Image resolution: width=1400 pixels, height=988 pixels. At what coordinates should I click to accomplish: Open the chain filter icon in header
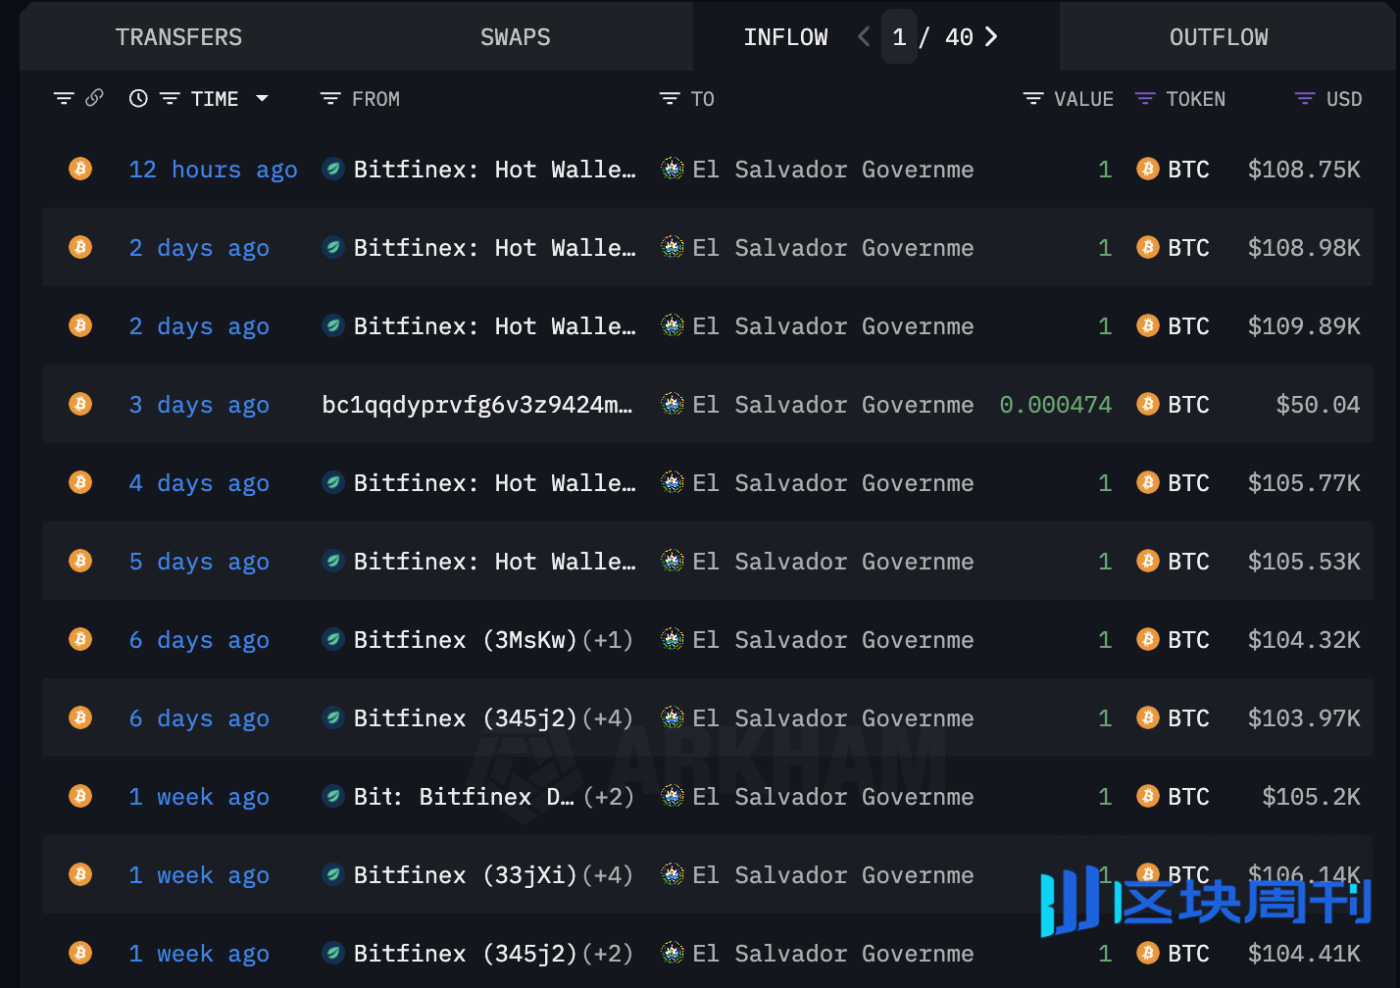point(64,99)
